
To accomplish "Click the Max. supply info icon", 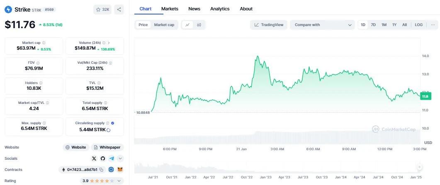I will pyautogui.click(x=44, y=123).
